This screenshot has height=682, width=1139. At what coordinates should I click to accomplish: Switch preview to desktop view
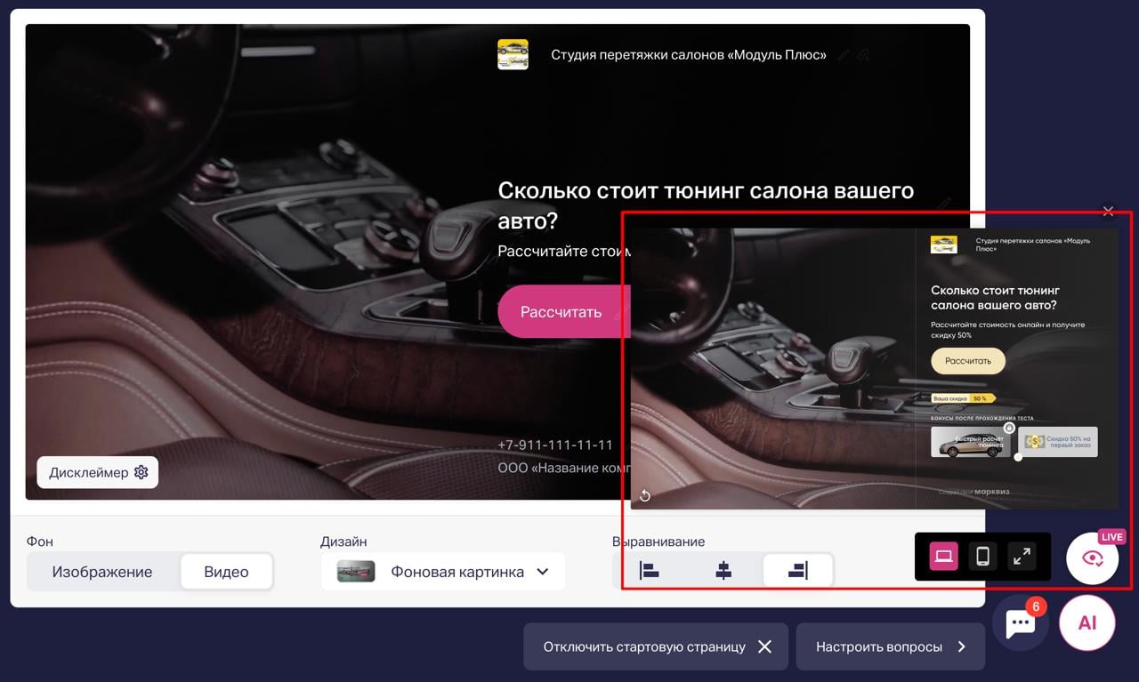pos(944,557)
